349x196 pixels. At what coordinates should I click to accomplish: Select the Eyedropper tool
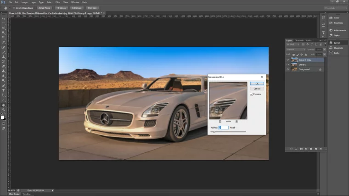[3, 42]
